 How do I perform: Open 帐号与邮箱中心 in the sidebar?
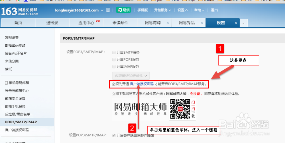pyautogui.click(x=17, y=91)
